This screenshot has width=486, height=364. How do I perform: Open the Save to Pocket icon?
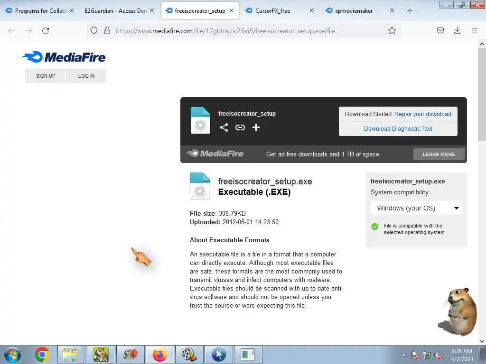click(x=440, y=30)
